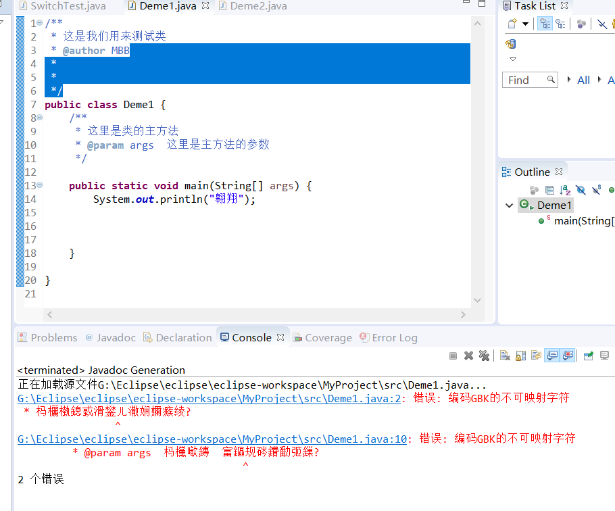
Task: Click the magnifier icon in Find field
Action: tap(551, 80)
